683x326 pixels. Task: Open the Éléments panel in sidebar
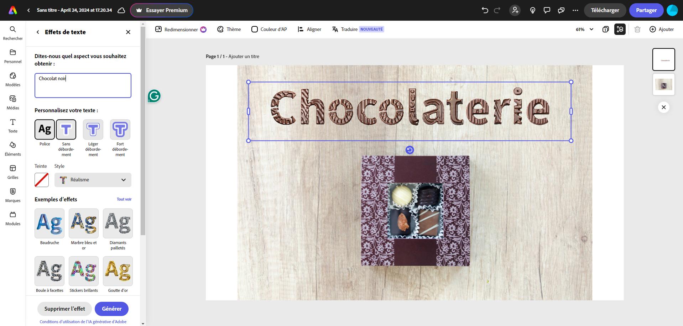point(13,148)
